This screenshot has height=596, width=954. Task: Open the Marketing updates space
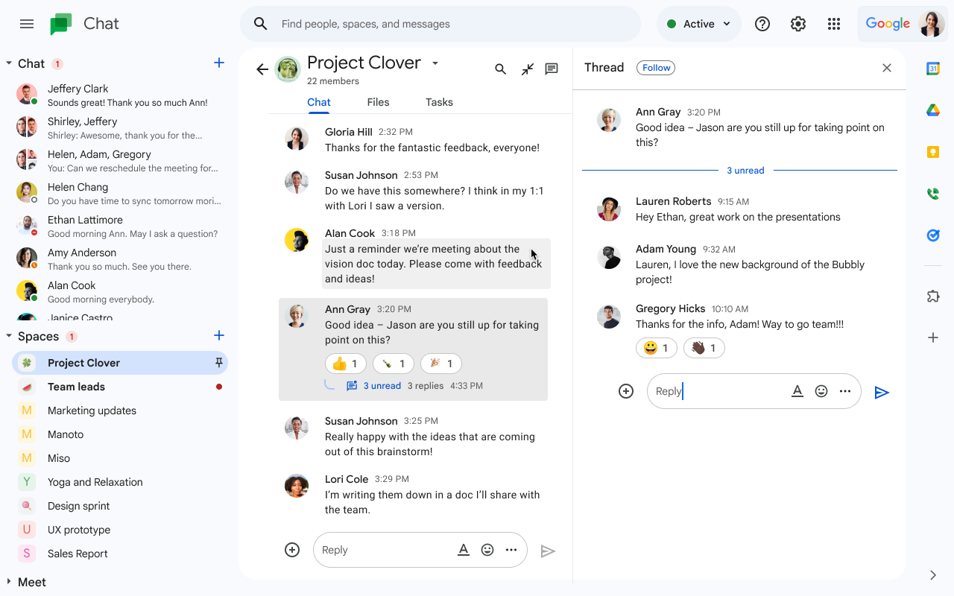(120, 410)
